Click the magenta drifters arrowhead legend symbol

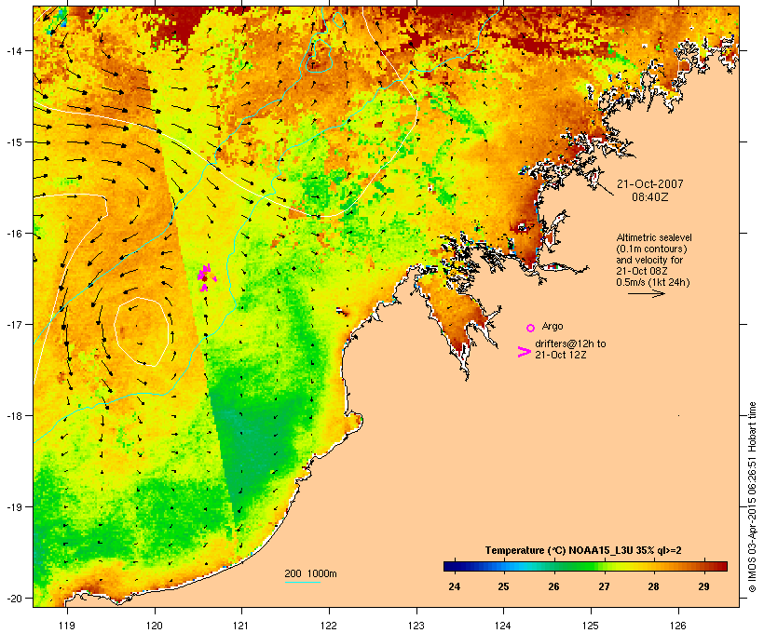coord(524,352)
